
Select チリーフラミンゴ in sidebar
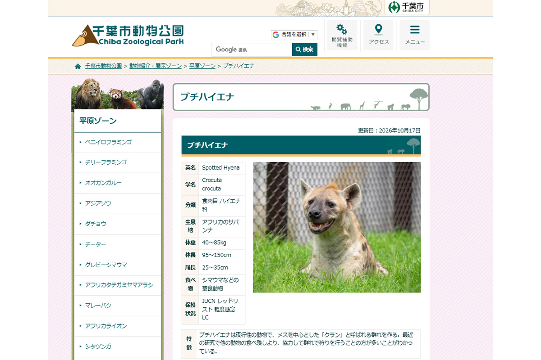[117, 162]
